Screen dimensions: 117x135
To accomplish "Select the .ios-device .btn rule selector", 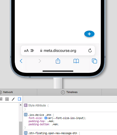I will click(40, 115).
